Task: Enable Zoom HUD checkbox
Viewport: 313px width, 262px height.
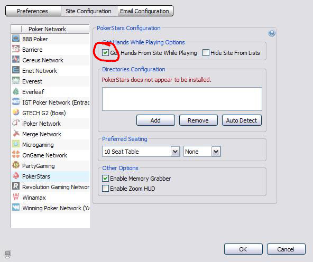Action: click(105, 188)
